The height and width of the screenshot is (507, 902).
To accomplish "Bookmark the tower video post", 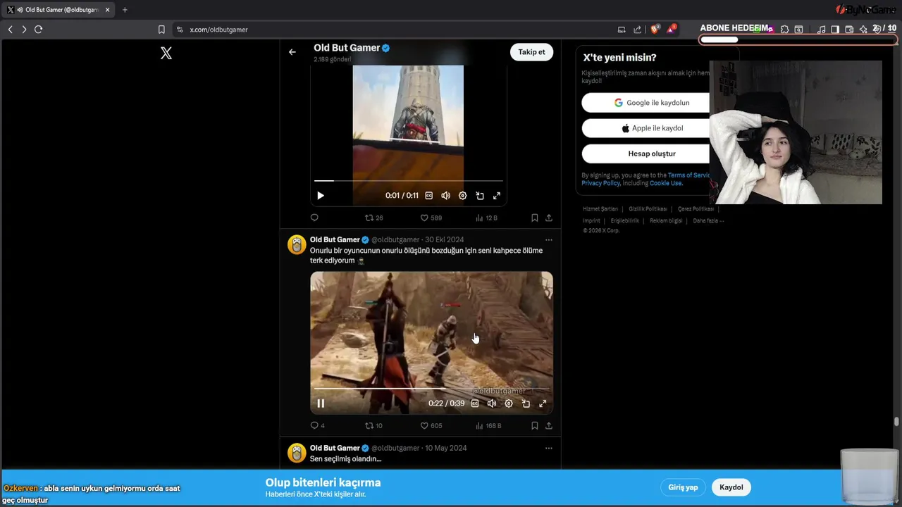I will point(535,218).
